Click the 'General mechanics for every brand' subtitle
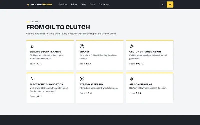Image resolution: width=200 pixels, height=125 pixels. [71, 34]
